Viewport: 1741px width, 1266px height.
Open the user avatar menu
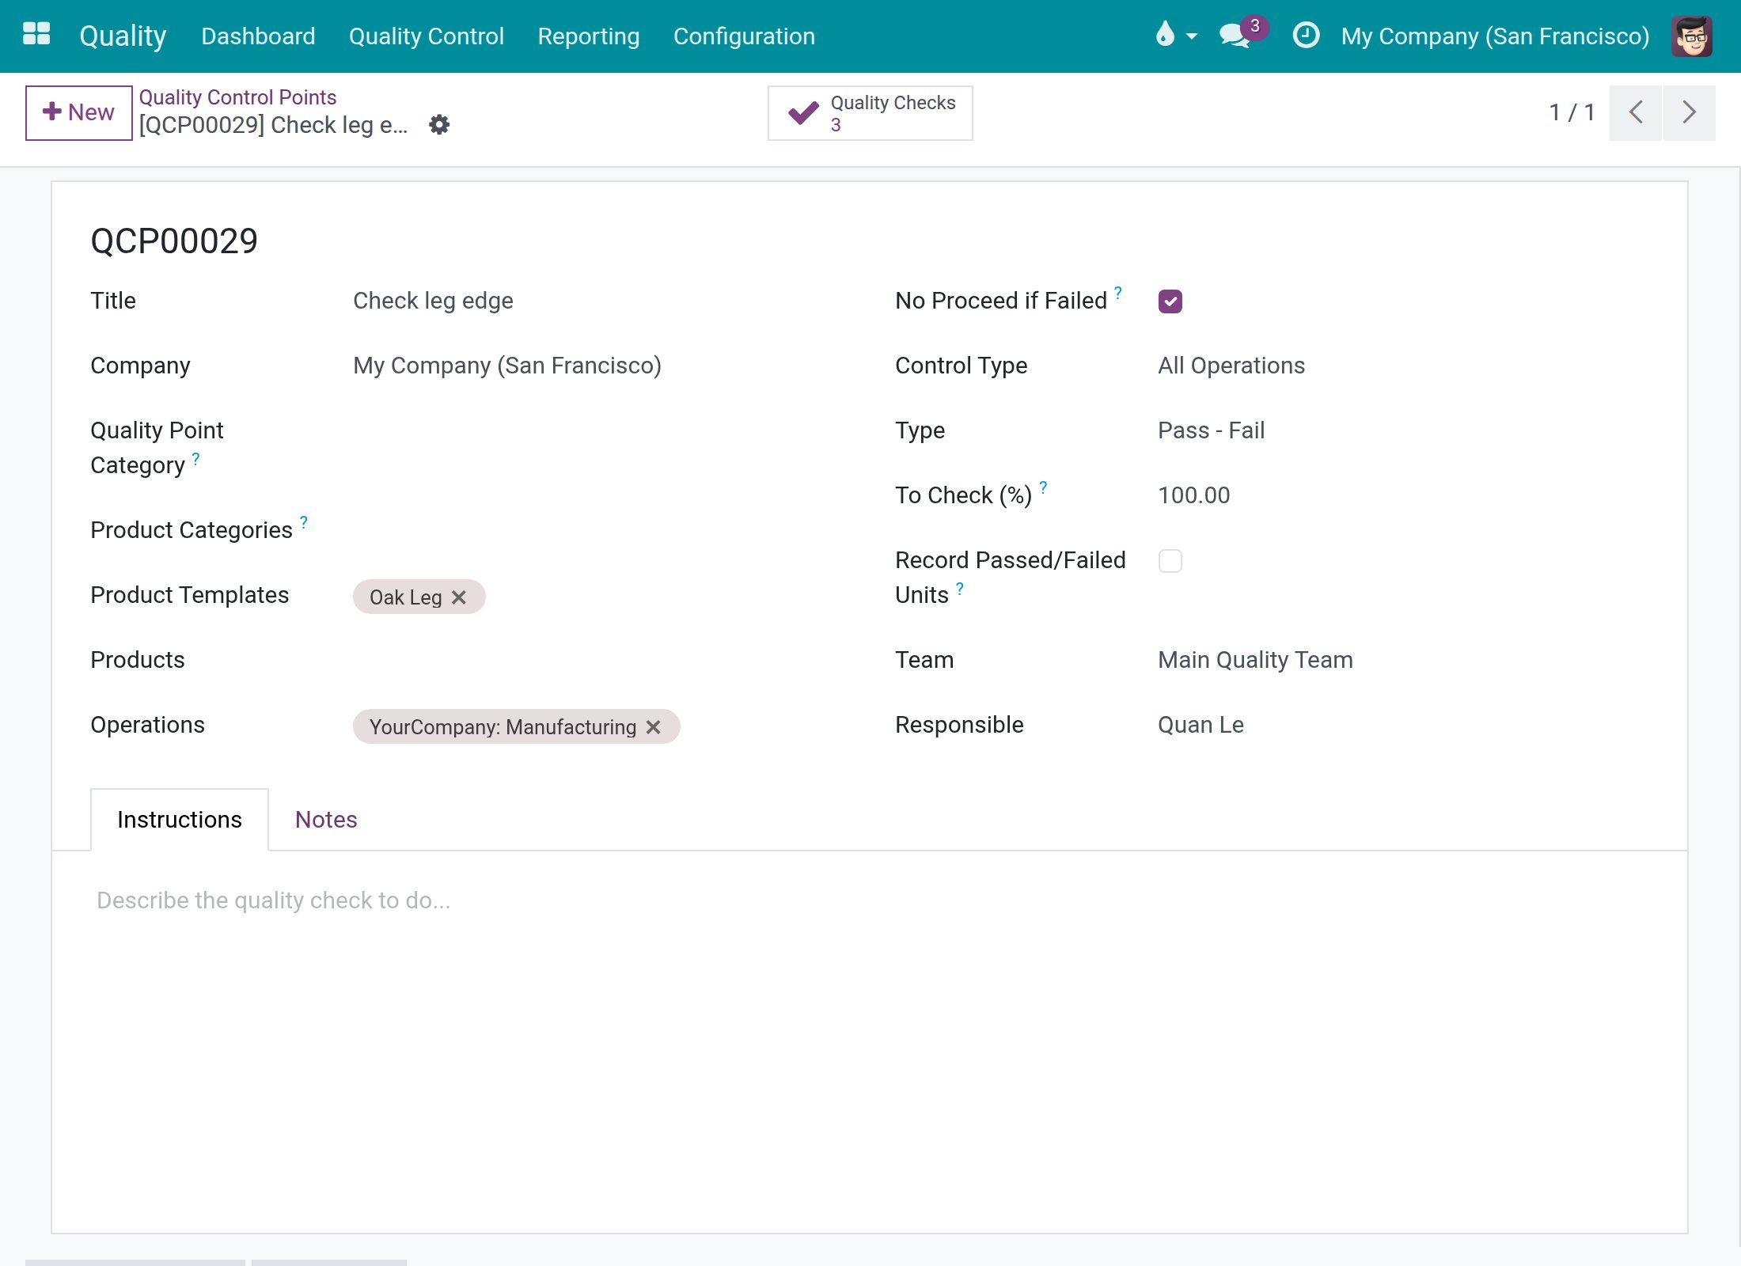tap(1692, 36)
